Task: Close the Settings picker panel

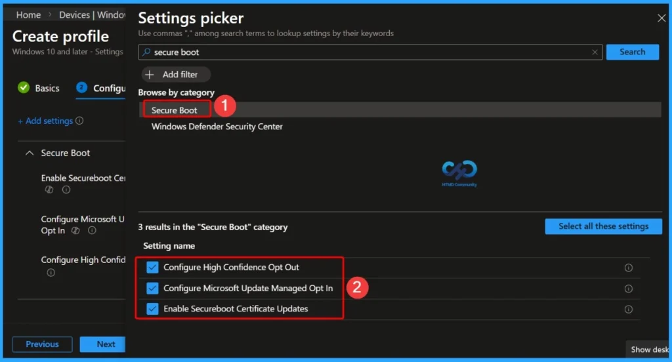Action: (x=661, y=18)
